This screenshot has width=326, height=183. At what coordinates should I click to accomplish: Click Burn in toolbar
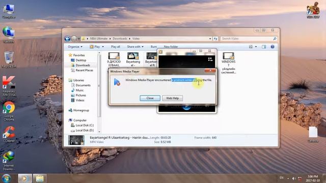coord(154,47)
